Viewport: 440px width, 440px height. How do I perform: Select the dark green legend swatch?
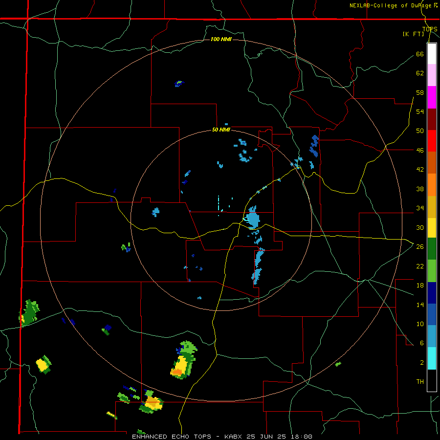pos(432,249)
